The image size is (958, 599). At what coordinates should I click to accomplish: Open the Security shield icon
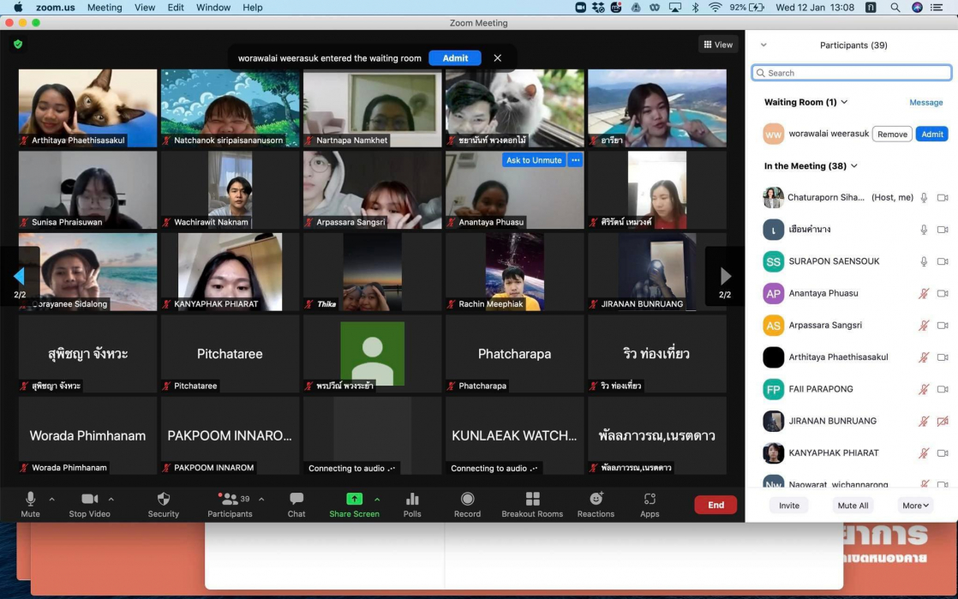click(163, 500)
